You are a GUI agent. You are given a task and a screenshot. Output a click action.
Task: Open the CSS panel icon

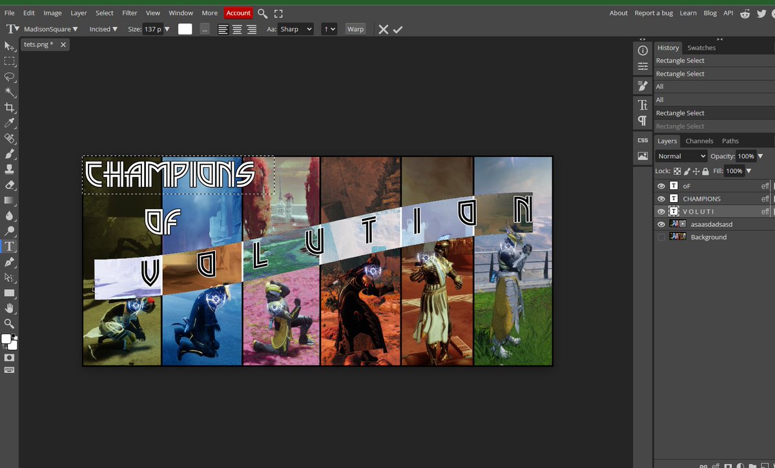pyautogui.click(x=643, y=140)
